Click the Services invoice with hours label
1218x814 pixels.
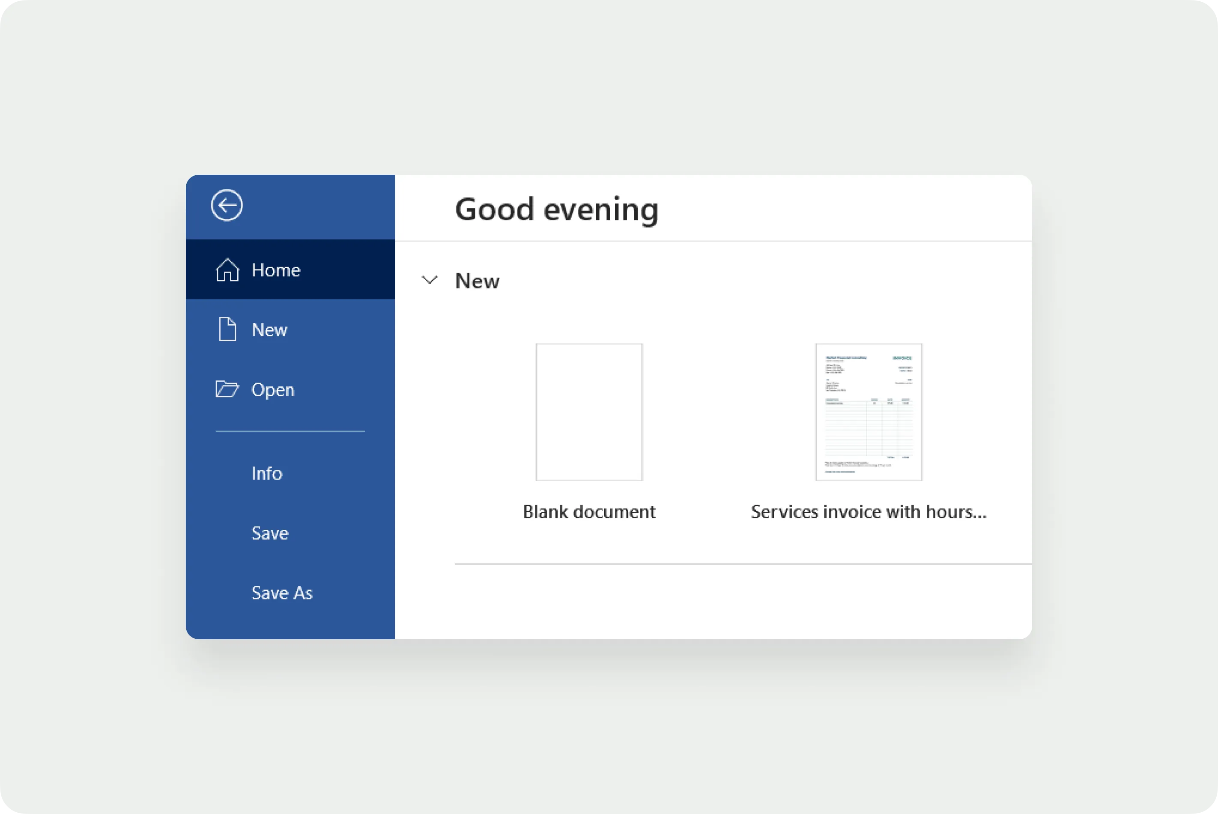[x=868, y=512]
